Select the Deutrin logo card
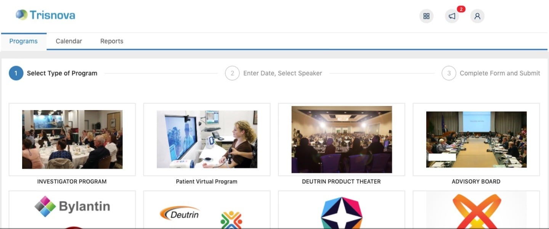The image size is (549, 229). point(207,210)
